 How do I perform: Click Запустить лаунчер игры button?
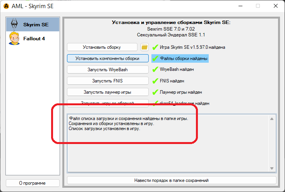coord(108,92)
